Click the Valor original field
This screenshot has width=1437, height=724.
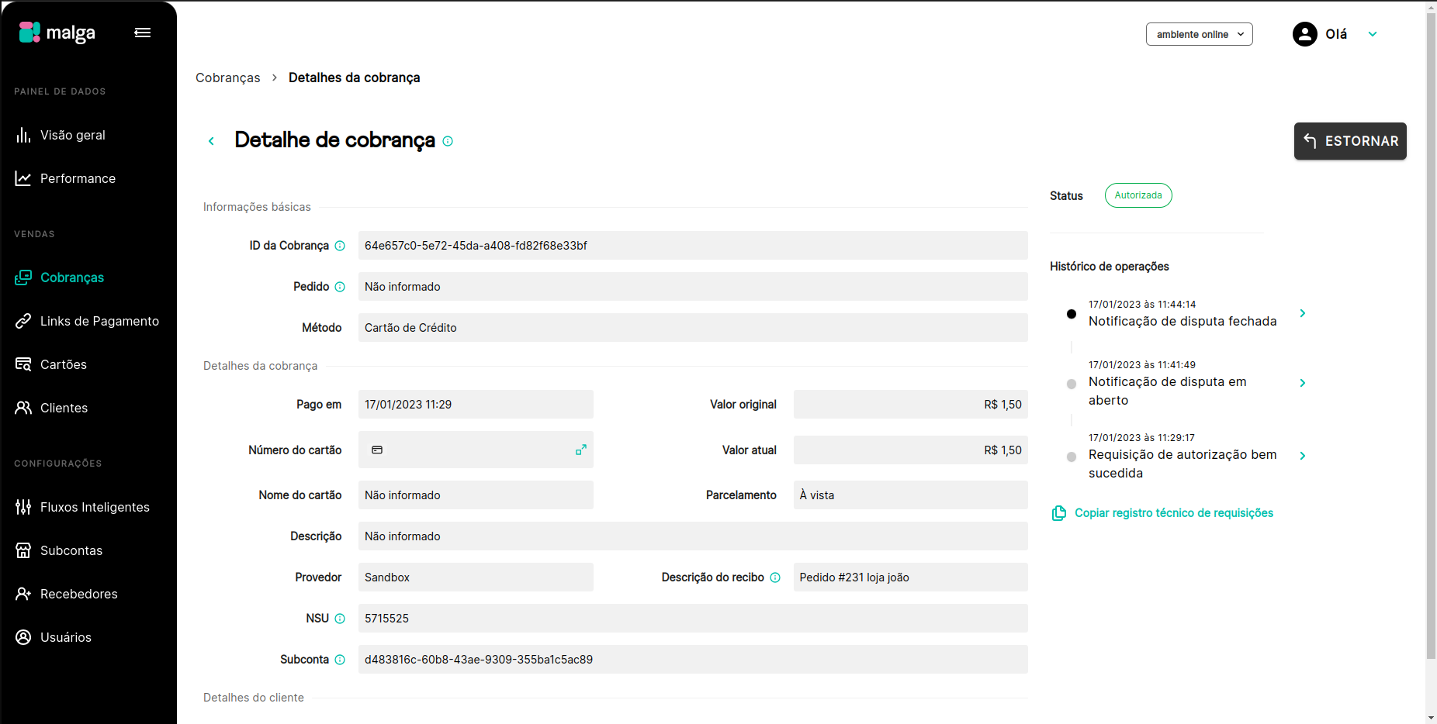911,405
